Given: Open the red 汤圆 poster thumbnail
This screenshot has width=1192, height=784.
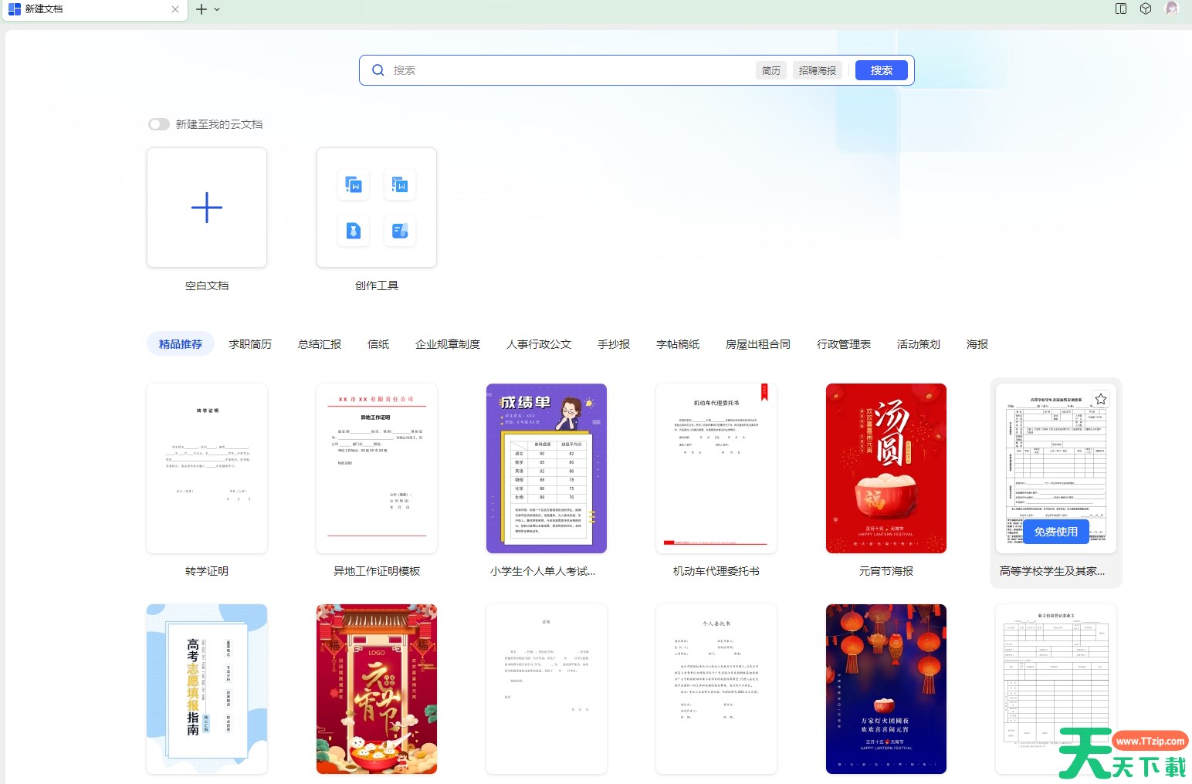Looking at the screenshot, I should [x=886, y=468].
